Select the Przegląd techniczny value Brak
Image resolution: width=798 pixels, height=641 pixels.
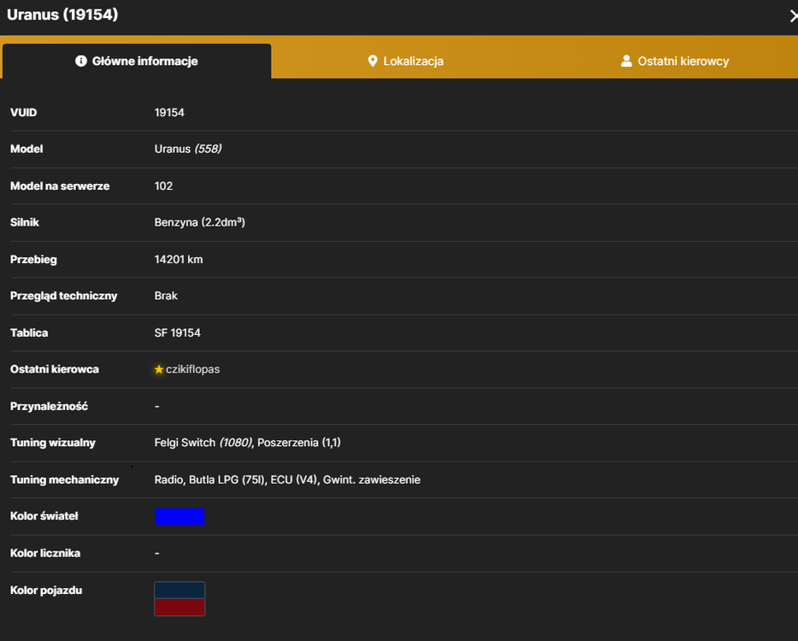(166, 296)
